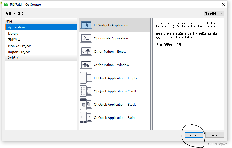Select Qt for Python - Window label
232x148 pixels.
[111, 65]
